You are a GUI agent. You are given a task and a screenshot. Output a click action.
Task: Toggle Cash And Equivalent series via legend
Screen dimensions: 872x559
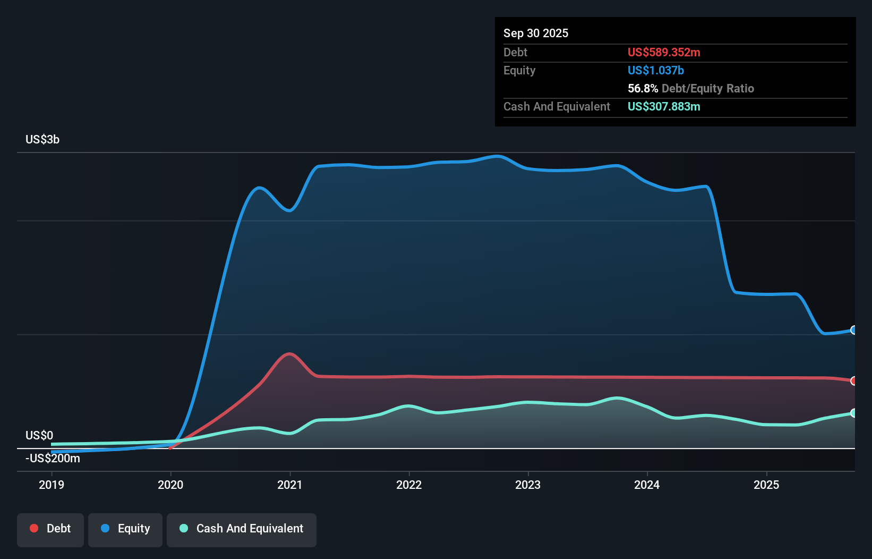241,529
